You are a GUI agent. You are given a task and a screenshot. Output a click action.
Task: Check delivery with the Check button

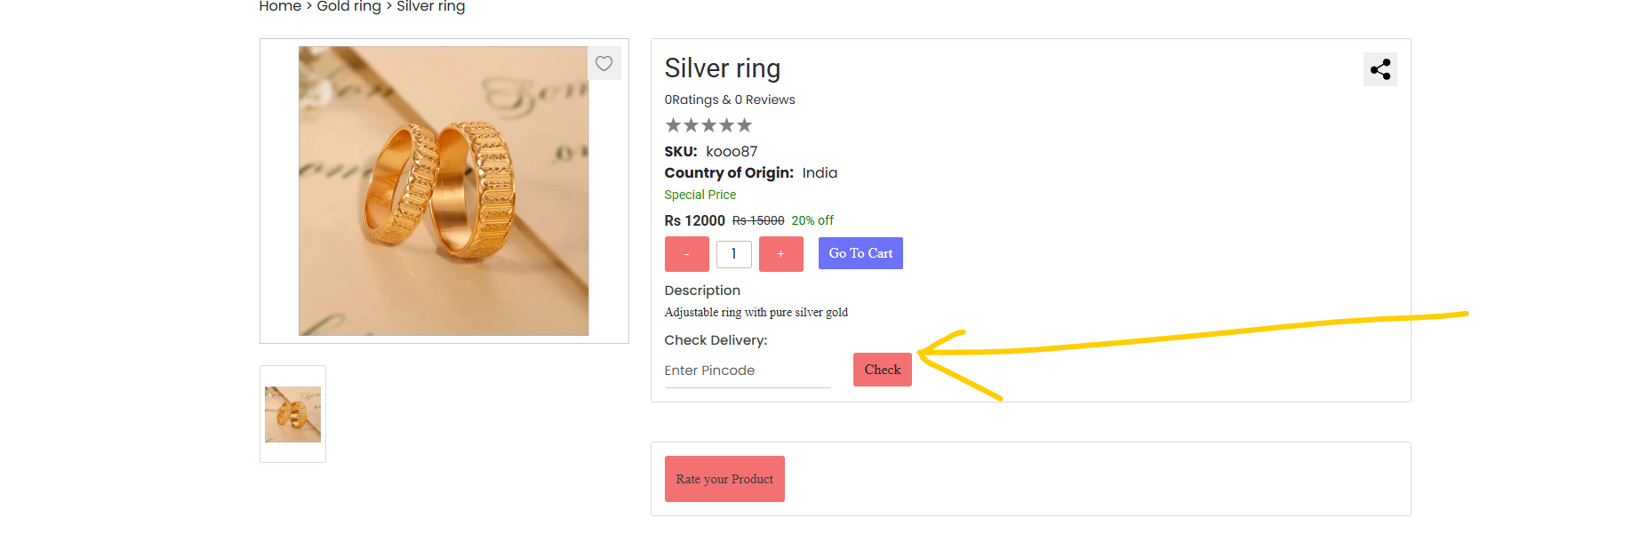[x=883, y=370]
